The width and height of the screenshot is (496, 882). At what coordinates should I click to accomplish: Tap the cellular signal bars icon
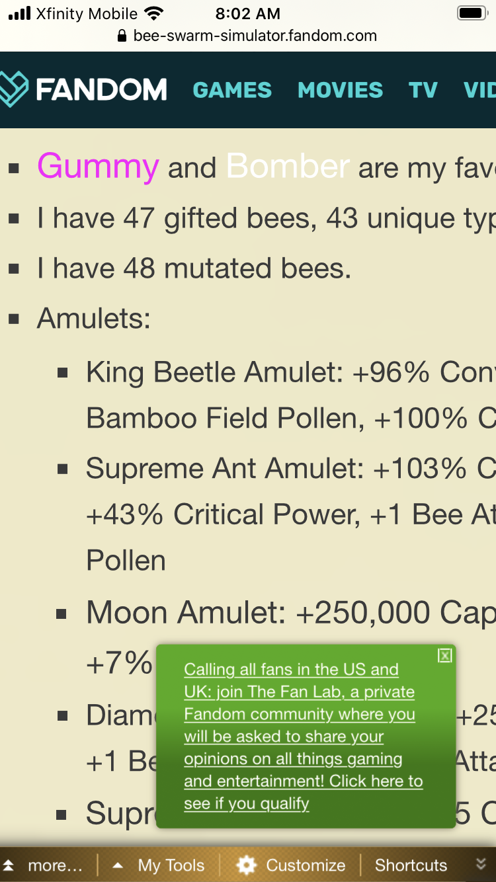click(x=19, y=13)
